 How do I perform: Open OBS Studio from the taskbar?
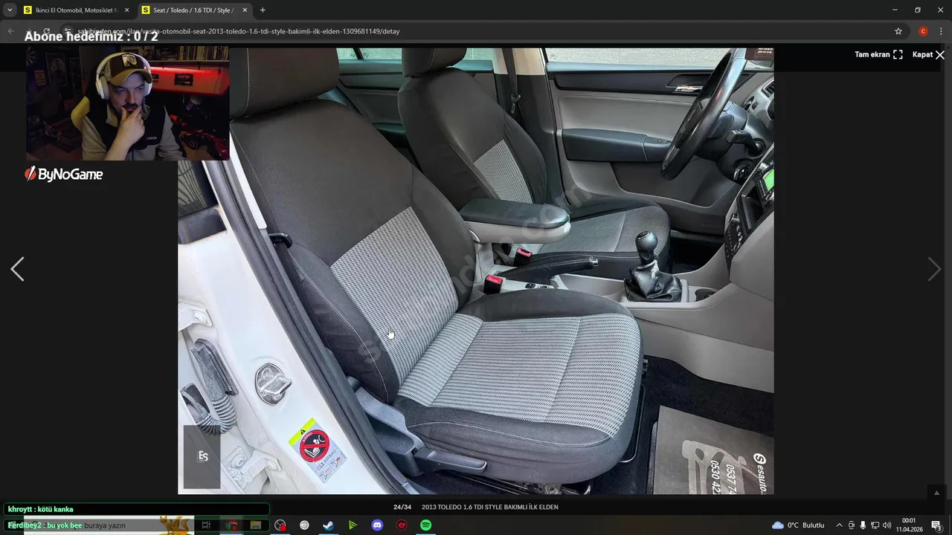pos(280,525)
